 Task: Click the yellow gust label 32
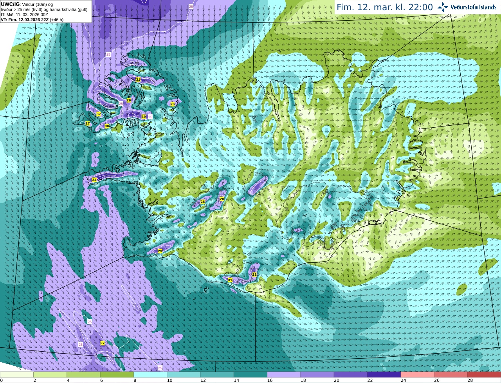[99, 114]
